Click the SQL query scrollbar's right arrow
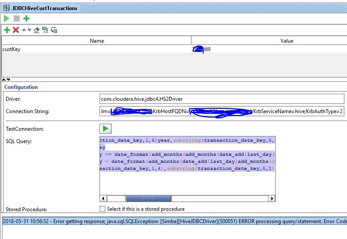 click(272, 199)
